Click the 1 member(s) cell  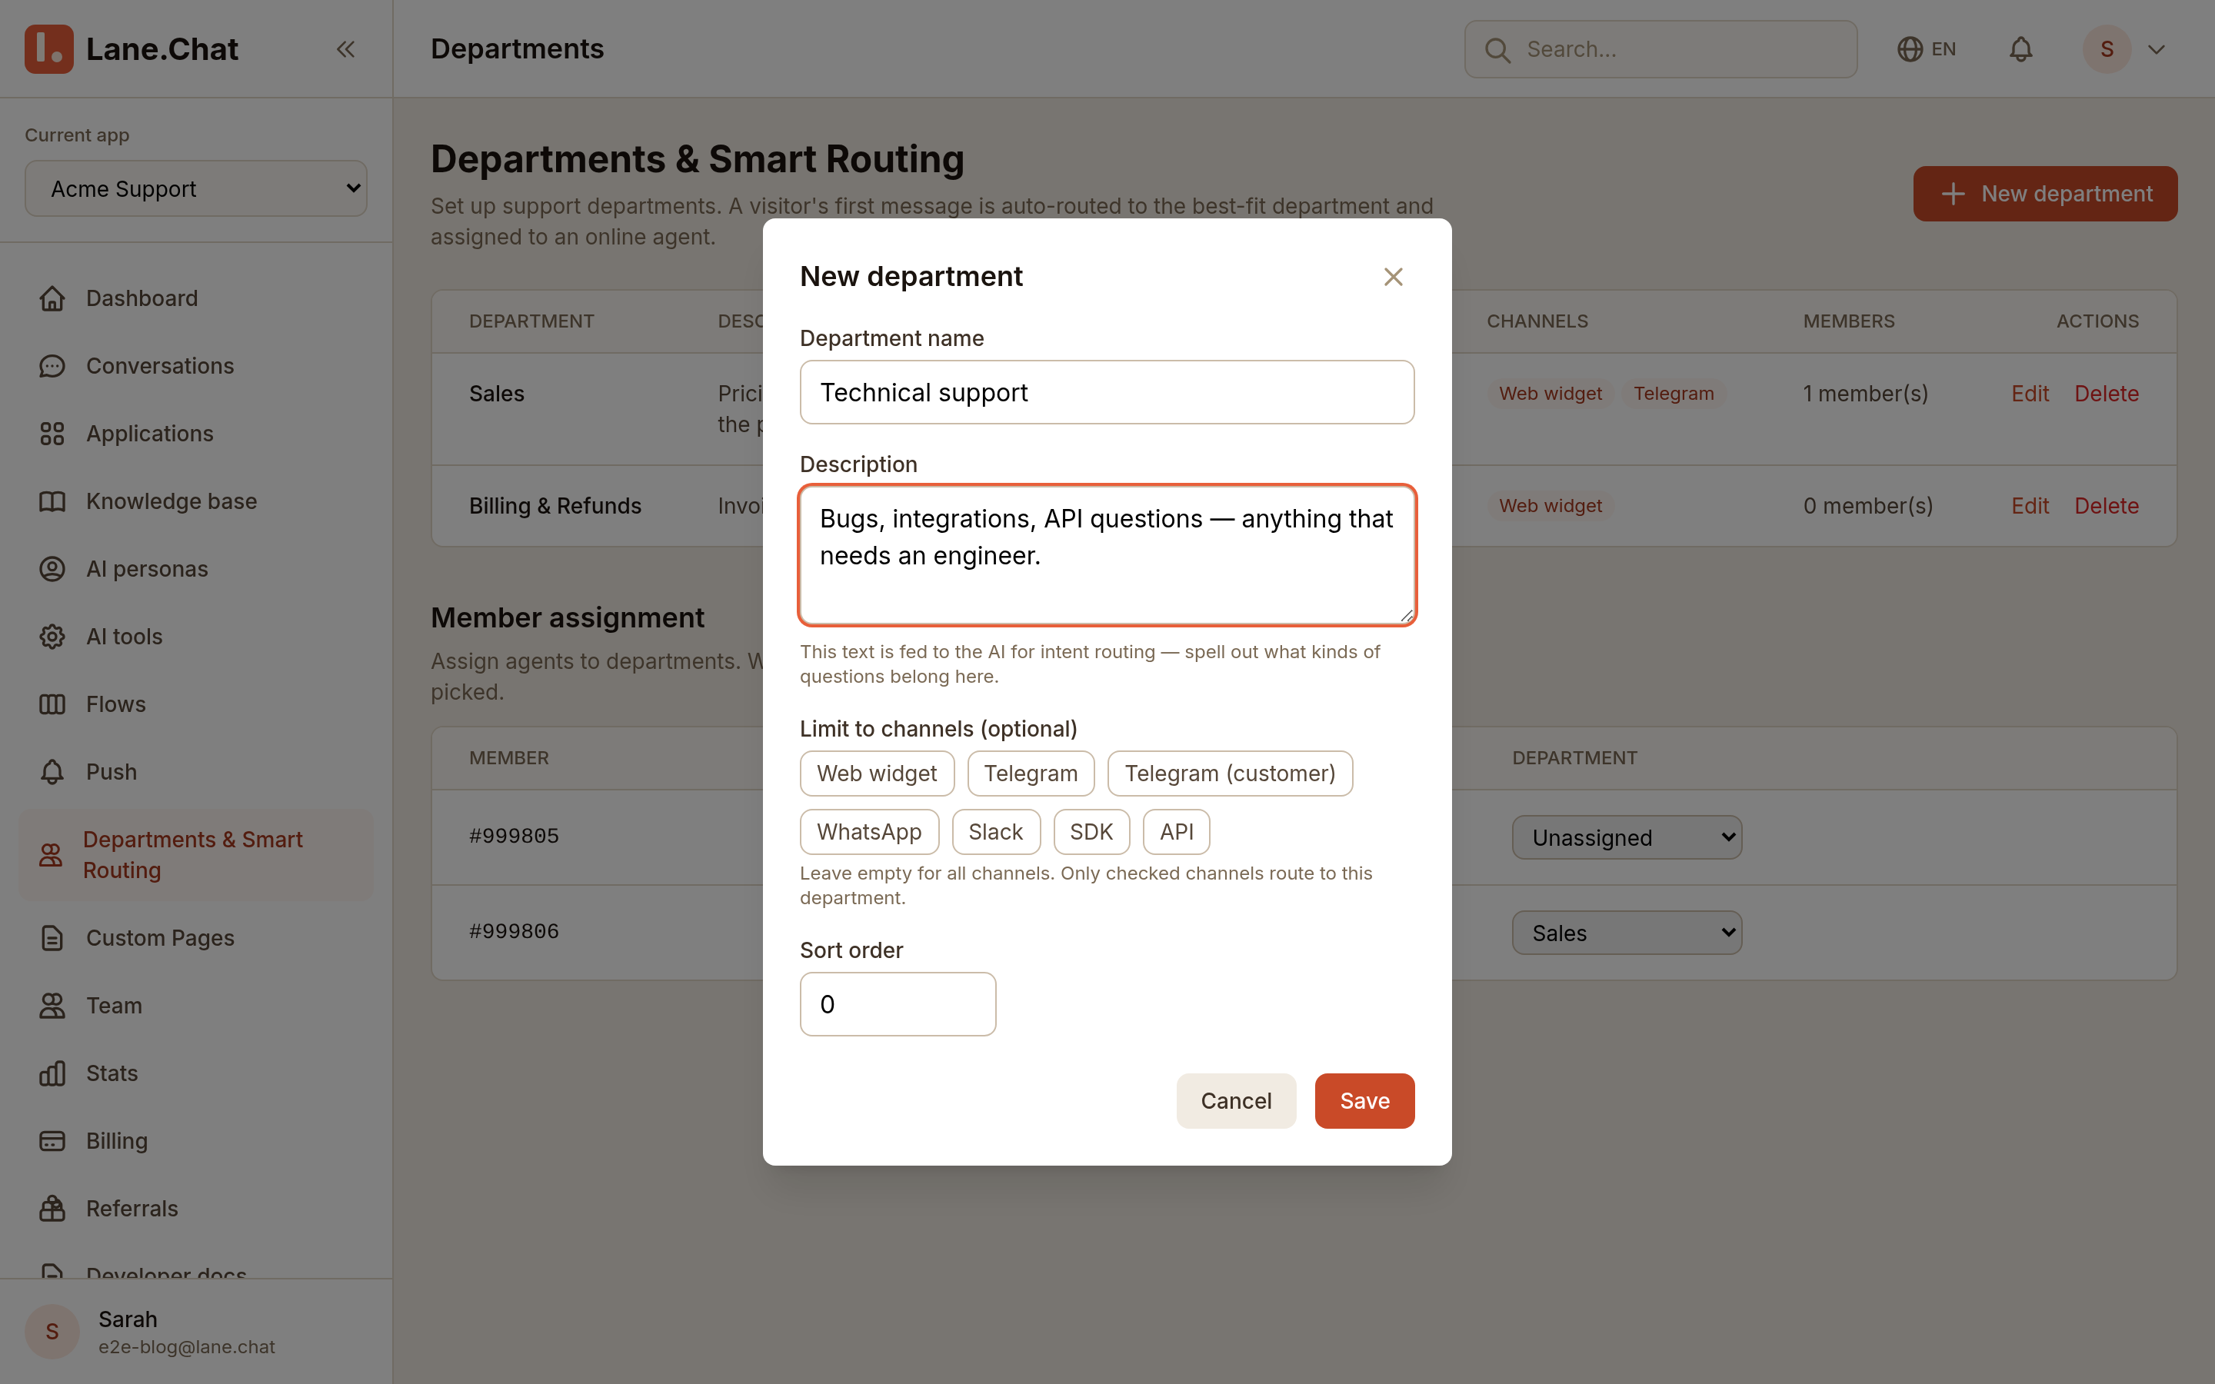[x=1865, y=394]
